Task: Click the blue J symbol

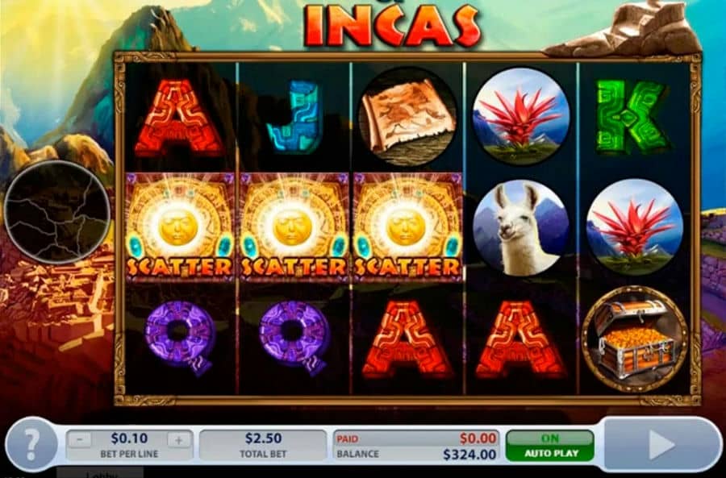Action: point(293,117)
